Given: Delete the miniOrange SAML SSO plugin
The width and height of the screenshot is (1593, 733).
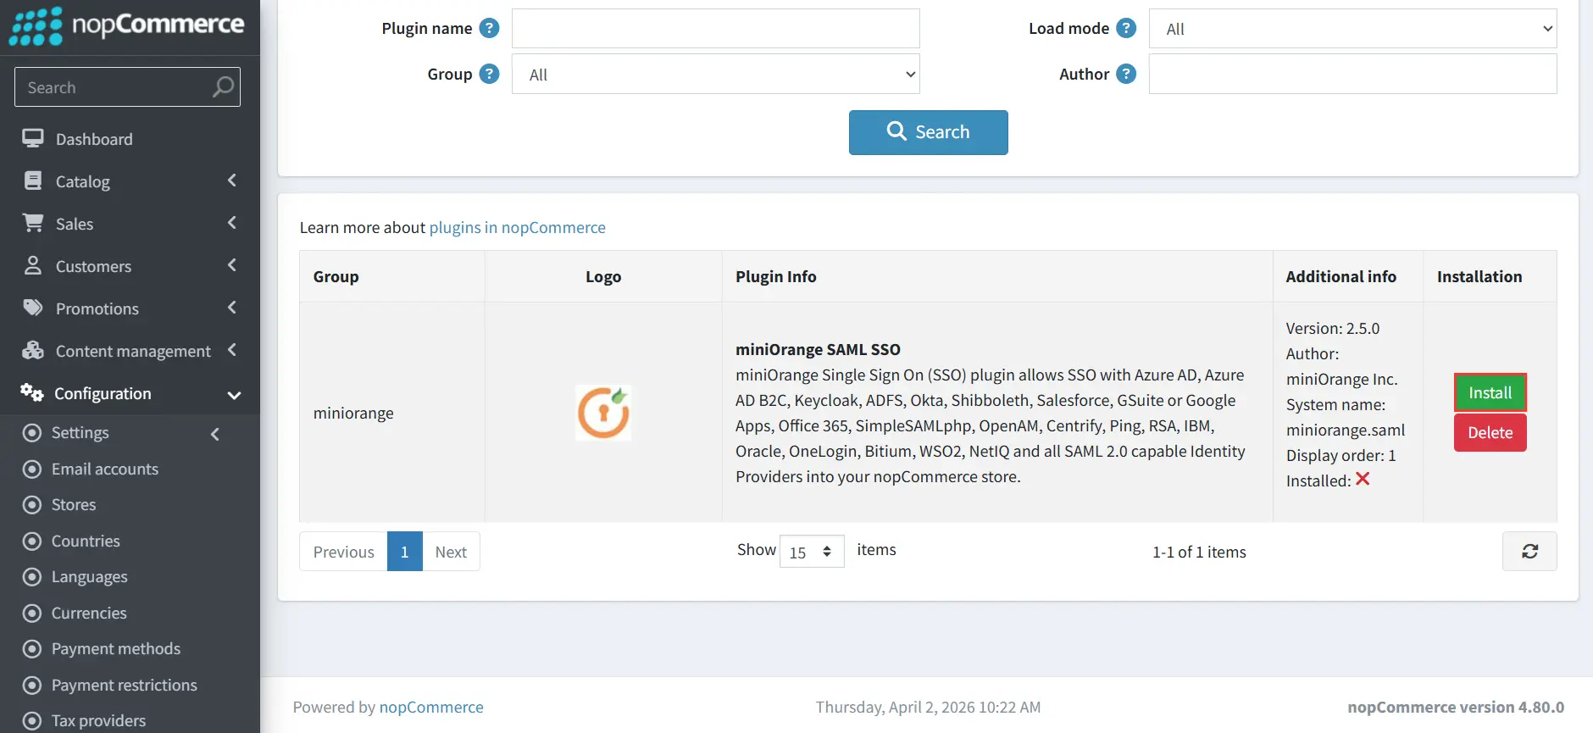Looking at the screenshot, I should pos(1490,432).
